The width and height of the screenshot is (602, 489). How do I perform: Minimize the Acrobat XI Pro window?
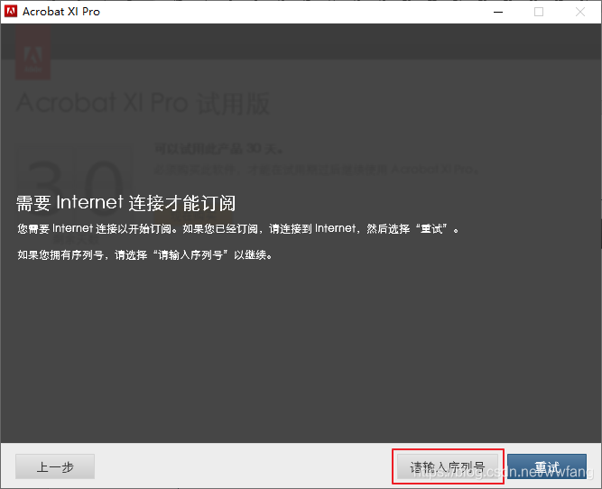[498, 12]
